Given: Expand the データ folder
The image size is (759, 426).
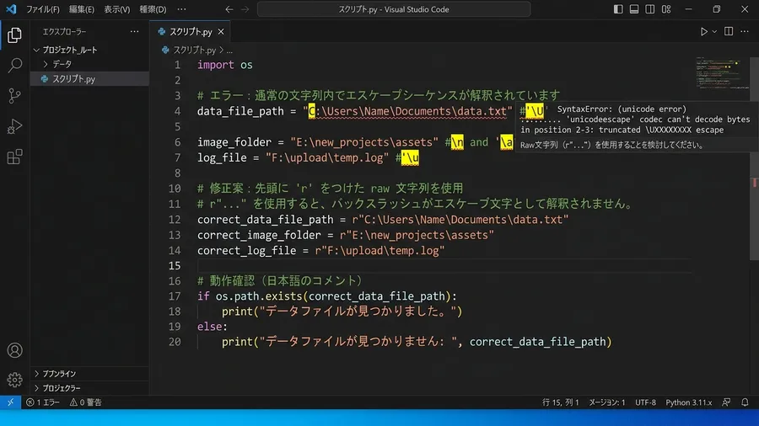Looking at the screenshot, I should pyautogui.click(x=62, y=64).
